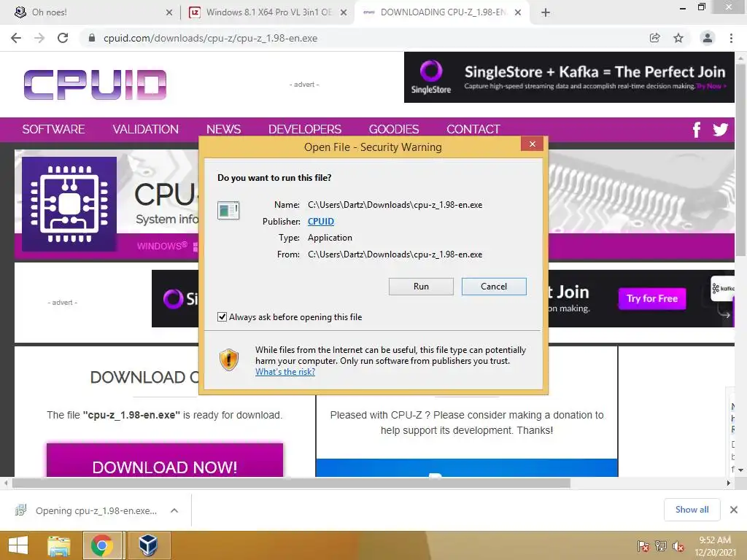Open the GOODIES menu item
Screen dimensions: 747x560
tap(394, 130)
